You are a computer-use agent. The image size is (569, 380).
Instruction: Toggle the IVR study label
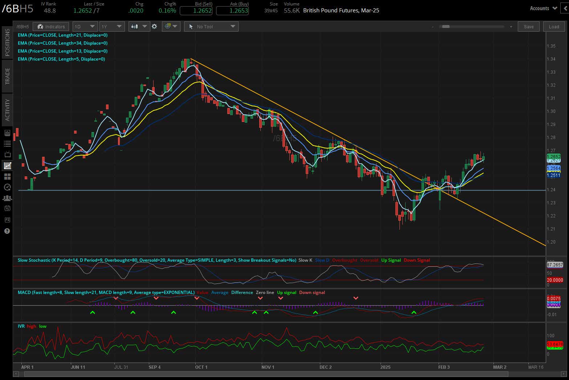(x=21, y=326)
